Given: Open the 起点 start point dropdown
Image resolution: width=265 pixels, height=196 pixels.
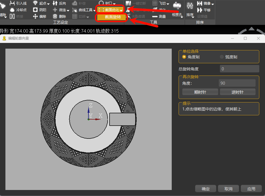Looking at the screenshot, I should (48, 4).
